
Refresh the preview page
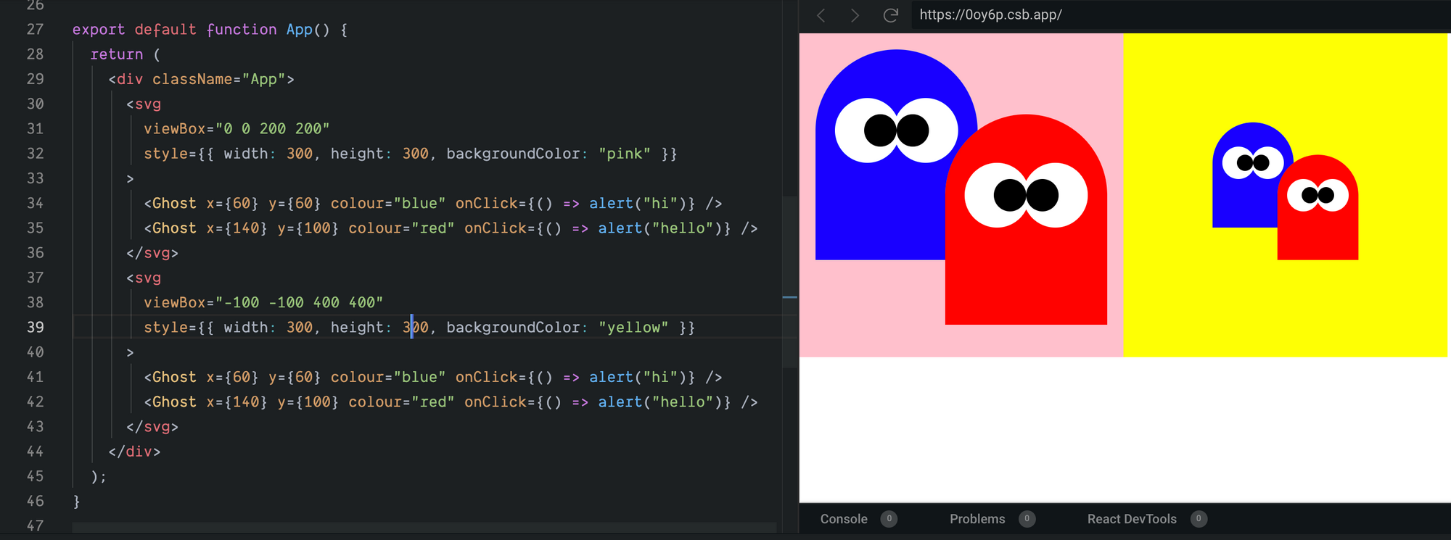pyautogui.click(x=891, y=15)
